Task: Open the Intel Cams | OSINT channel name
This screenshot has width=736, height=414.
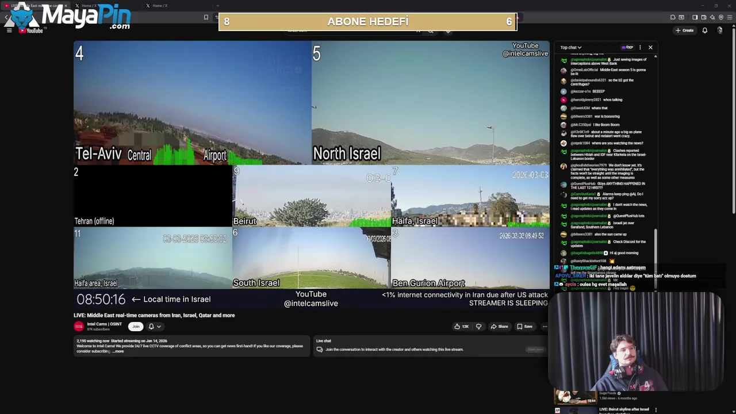Action: point(104,324)
